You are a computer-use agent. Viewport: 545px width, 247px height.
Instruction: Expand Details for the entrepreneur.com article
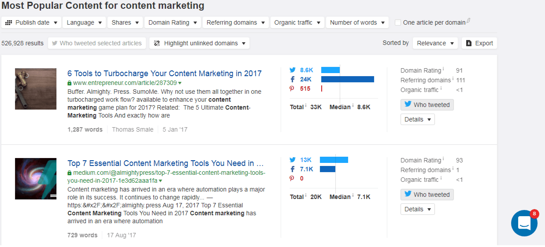[417, 119]
